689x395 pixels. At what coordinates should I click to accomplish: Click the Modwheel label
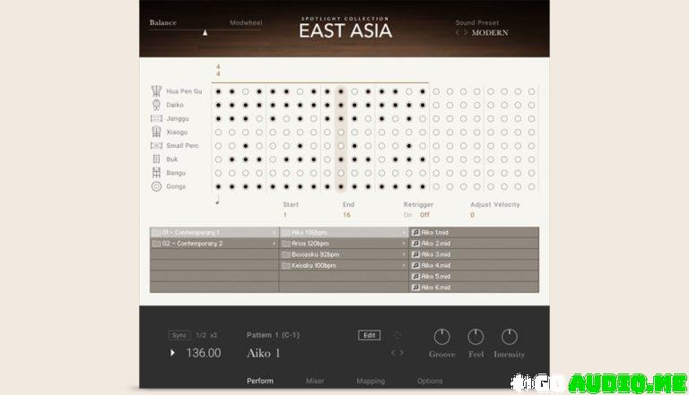click(246, 22)
